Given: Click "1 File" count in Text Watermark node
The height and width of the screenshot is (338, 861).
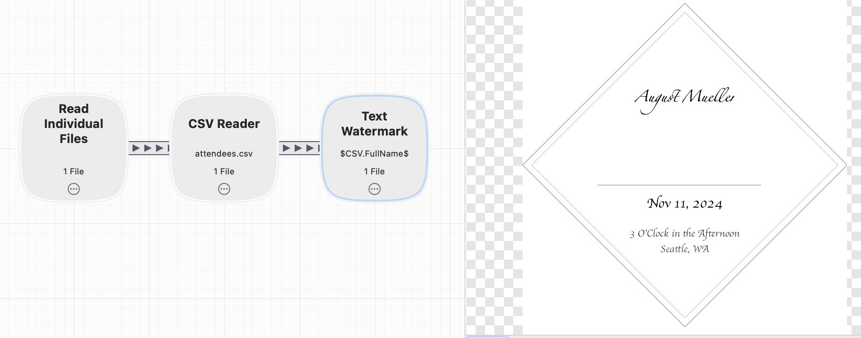Looking at the screenshot, I should (x=375, y=172).
